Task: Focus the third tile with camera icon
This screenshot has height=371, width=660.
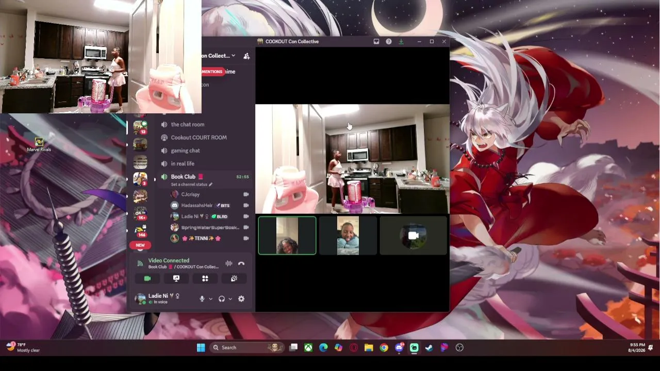Action: (414, 235)
